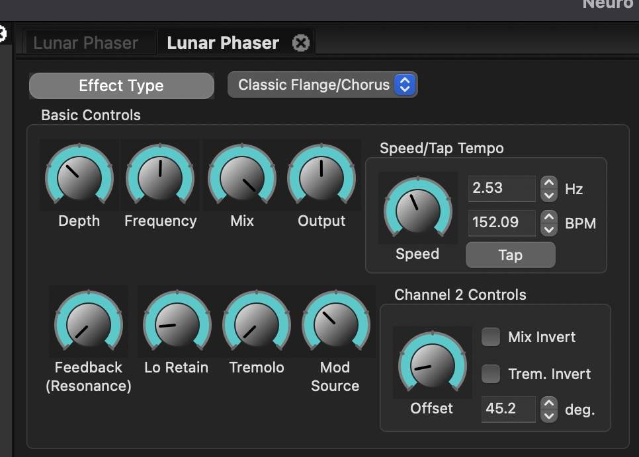Click the Channel 2 Offset knob
The height and width of the screenshot is (457, 639).
point(433,363)
